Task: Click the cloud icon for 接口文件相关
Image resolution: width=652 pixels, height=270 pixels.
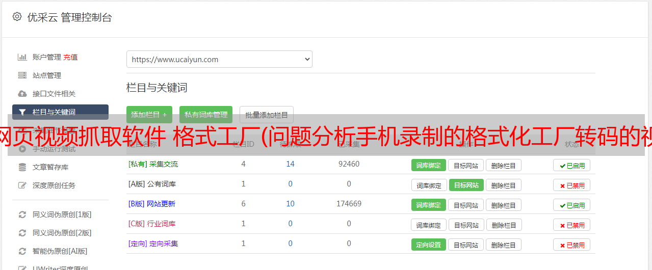Action: click(x=22, y=94)
